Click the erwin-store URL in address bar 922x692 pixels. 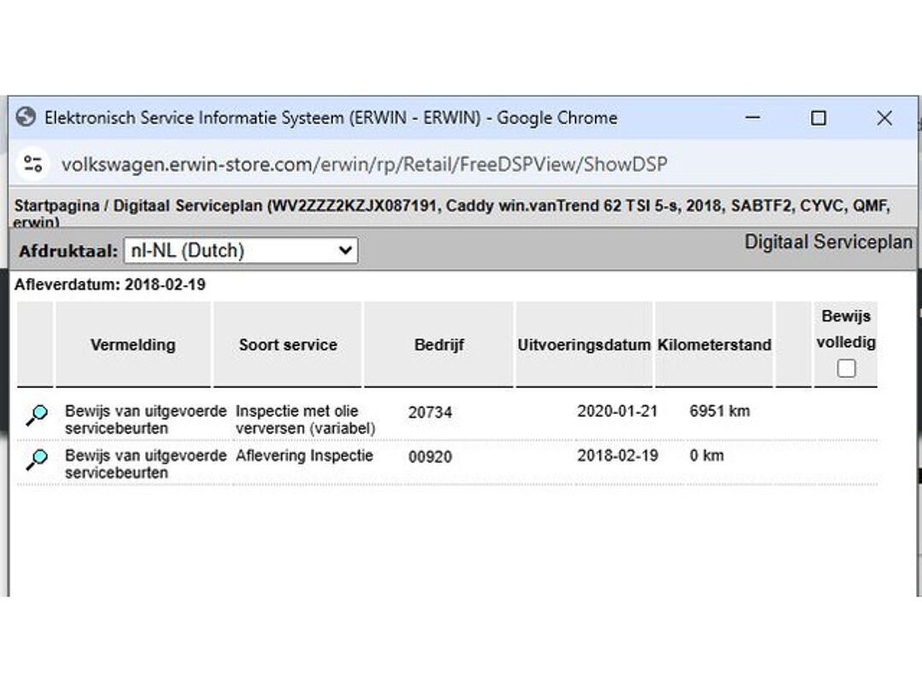pos(364,164)
